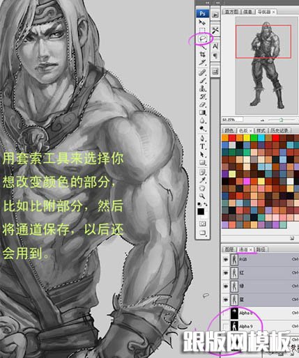Select the Eraser tool
Viewport: 299px width, 358px height.
[x=203, y=104]
